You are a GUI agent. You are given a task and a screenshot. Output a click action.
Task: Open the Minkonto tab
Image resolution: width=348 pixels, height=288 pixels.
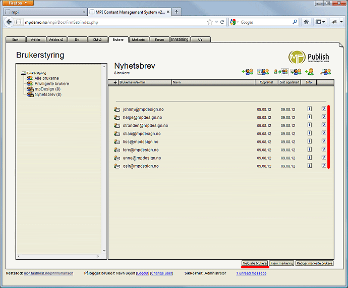pos(139,39)
